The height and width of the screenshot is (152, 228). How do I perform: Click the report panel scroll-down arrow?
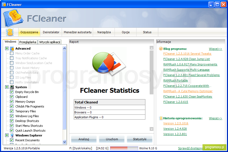[x=152, y=129]
